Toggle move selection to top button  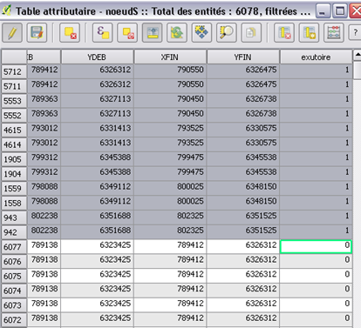pyautogui.click(x=153, y=32)
